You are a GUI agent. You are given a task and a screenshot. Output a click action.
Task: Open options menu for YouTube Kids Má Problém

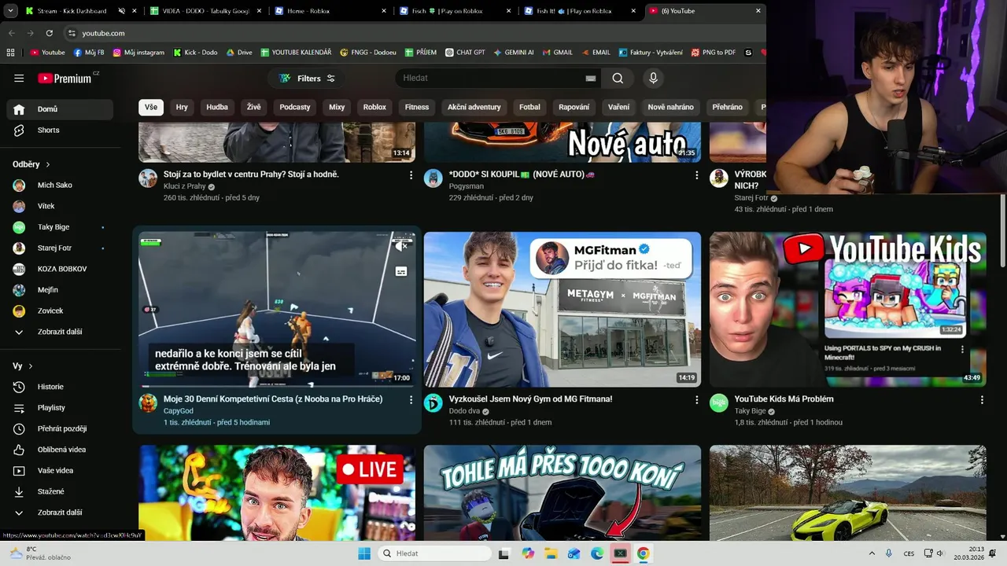982,399
